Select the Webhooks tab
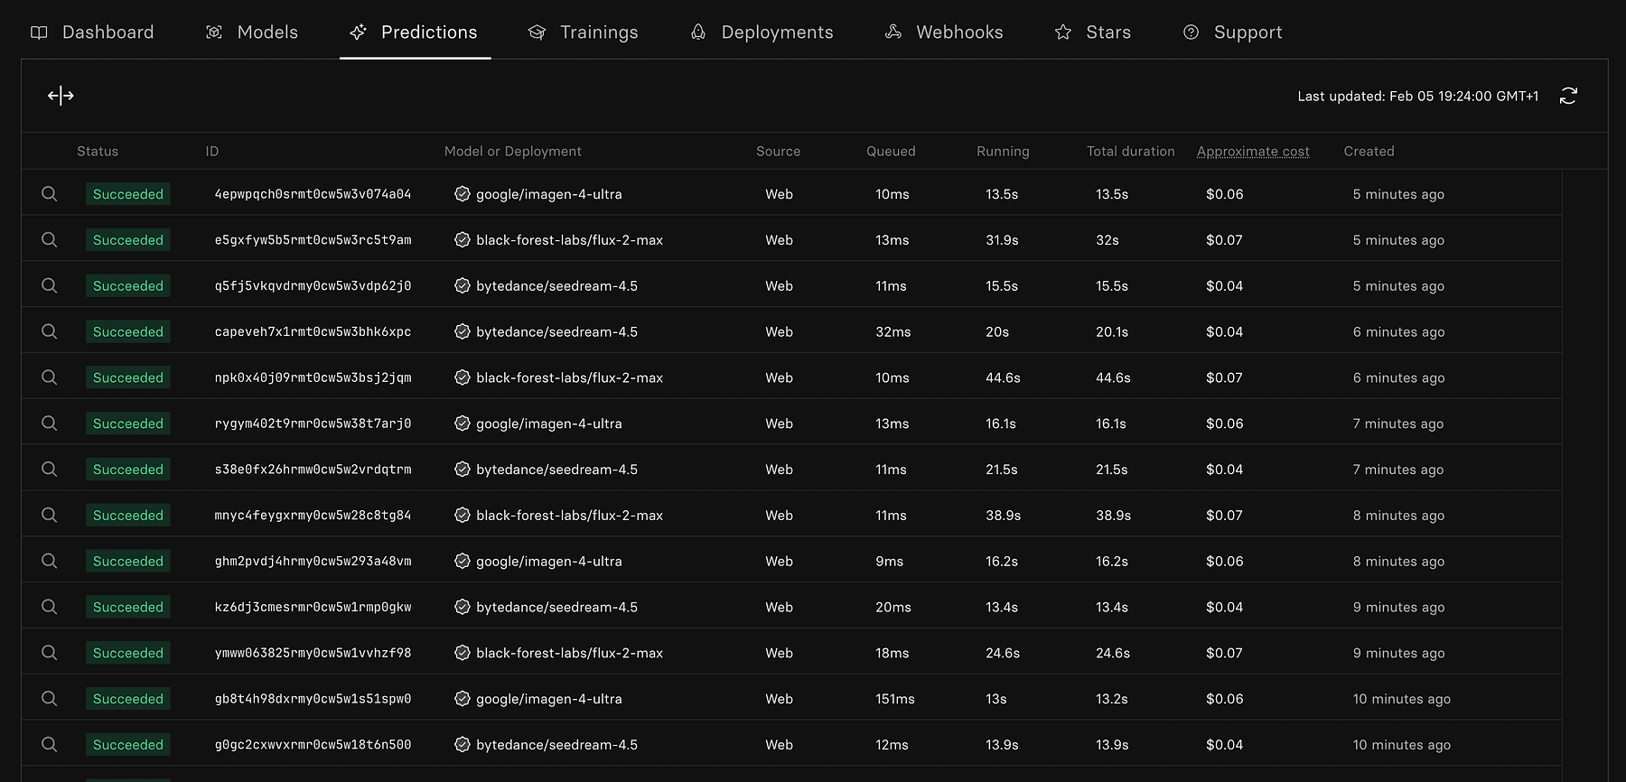 click(944, 33)
